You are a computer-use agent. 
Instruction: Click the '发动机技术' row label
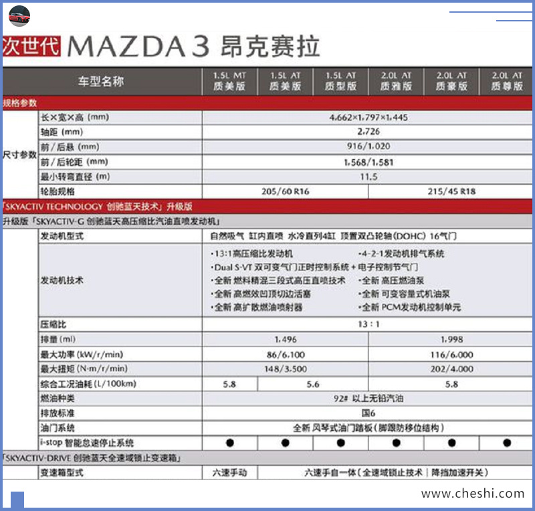(62, 281)
